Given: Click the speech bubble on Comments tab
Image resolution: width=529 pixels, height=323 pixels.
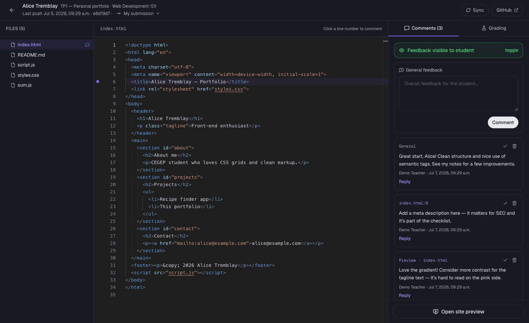Looking at the screenshot, I should [407, 28].
